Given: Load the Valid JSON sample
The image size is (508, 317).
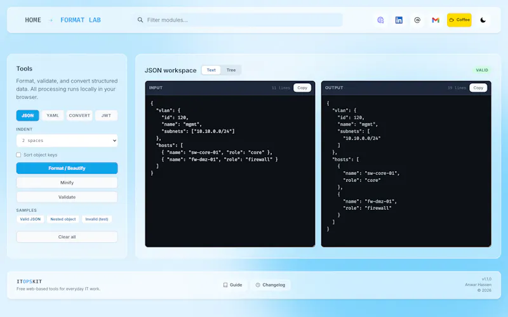Looking at the screenshot, I should pos(30,219).
